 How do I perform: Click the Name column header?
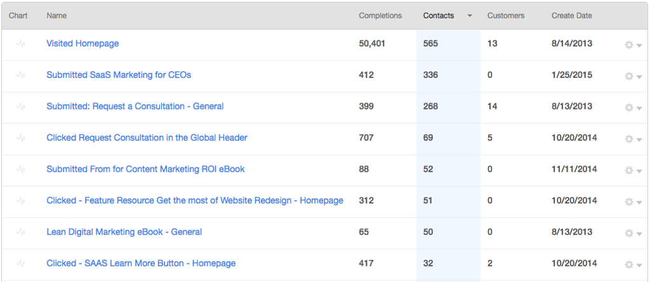[x=56, y=15]
